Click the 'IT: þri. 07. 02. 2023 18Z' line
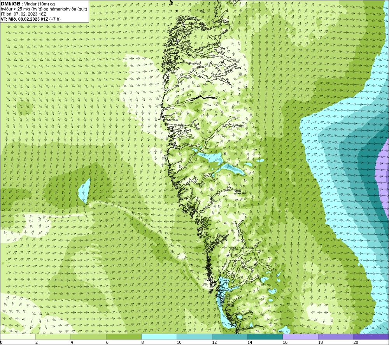Screen dimensions: 389x345 [23, 14]
